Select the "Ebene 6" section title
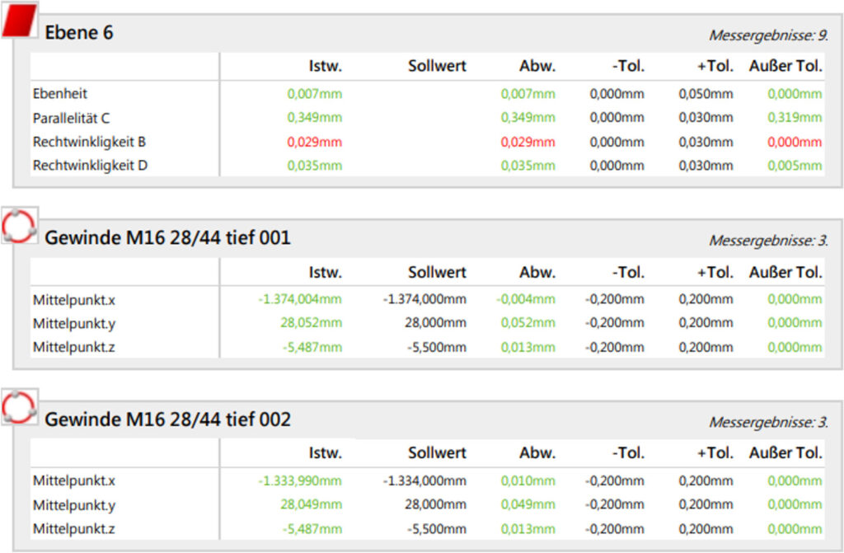 coord(79,33)
